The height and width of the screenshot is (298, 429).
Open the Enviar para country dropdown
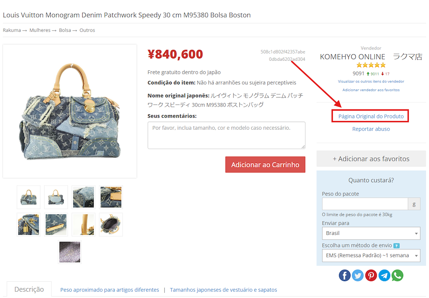[371, 233]
